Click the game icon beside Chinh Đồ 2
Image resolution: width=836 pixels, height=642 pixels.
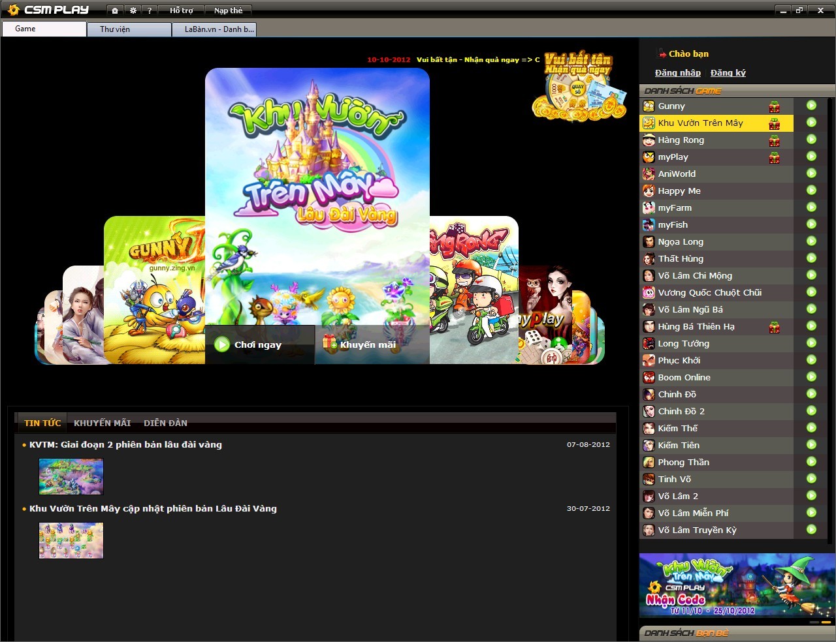coord(649,412)
